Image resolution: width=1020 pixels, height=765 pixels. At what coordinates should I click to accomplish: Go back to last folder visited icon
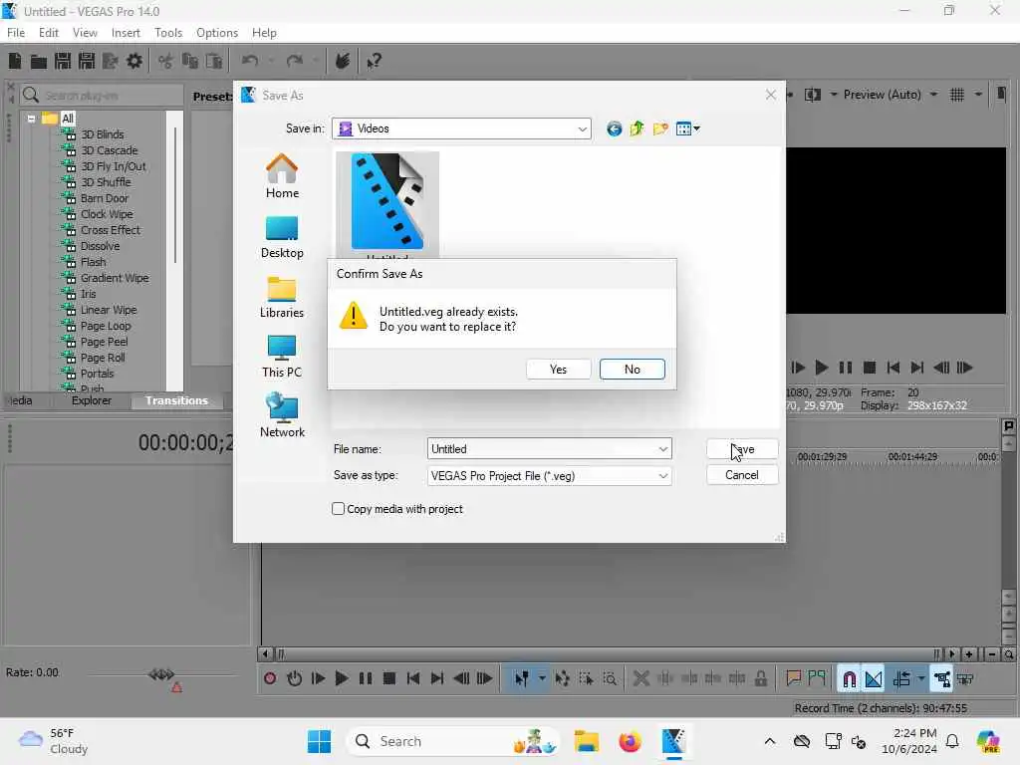tap(614, 128)
